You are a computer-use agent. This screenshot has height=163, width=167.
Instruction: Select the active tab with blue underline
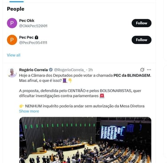point(16,2)
